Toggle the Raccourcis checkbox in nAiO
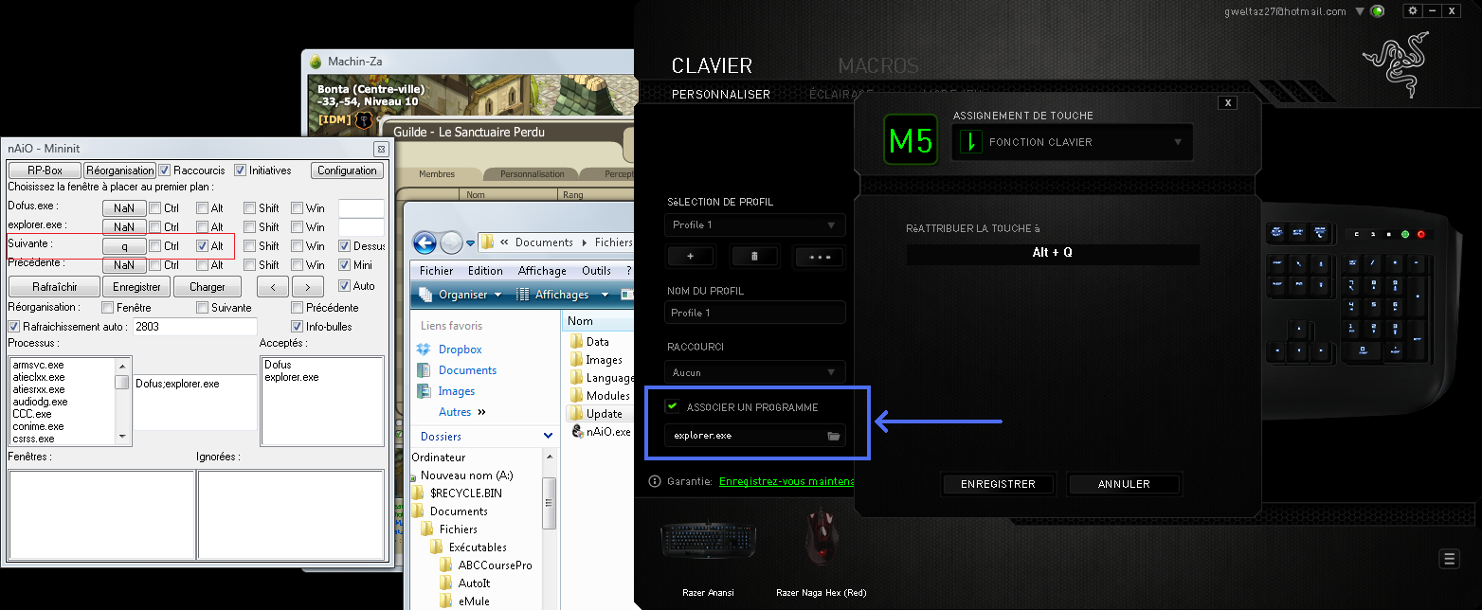The width and height of the screenshot is (1482, 610). [x=165, y=170]
